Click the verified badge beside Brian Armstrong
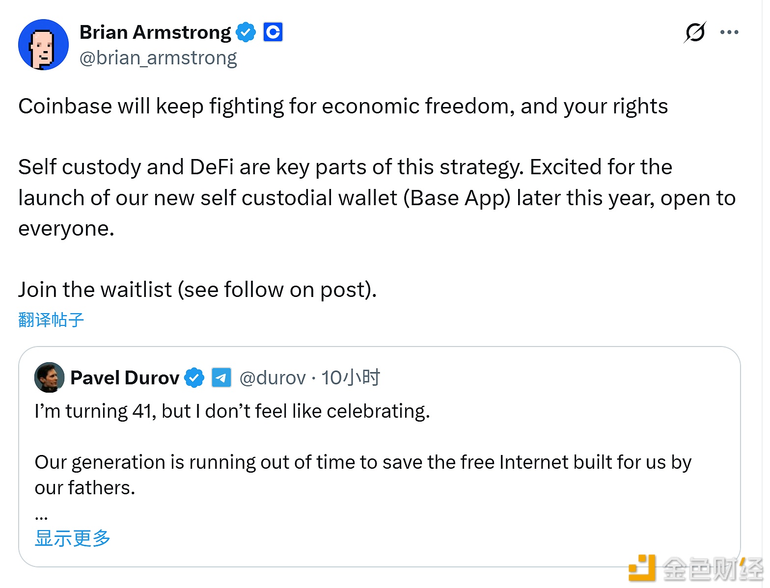770x588 pixels. (246, 32)
